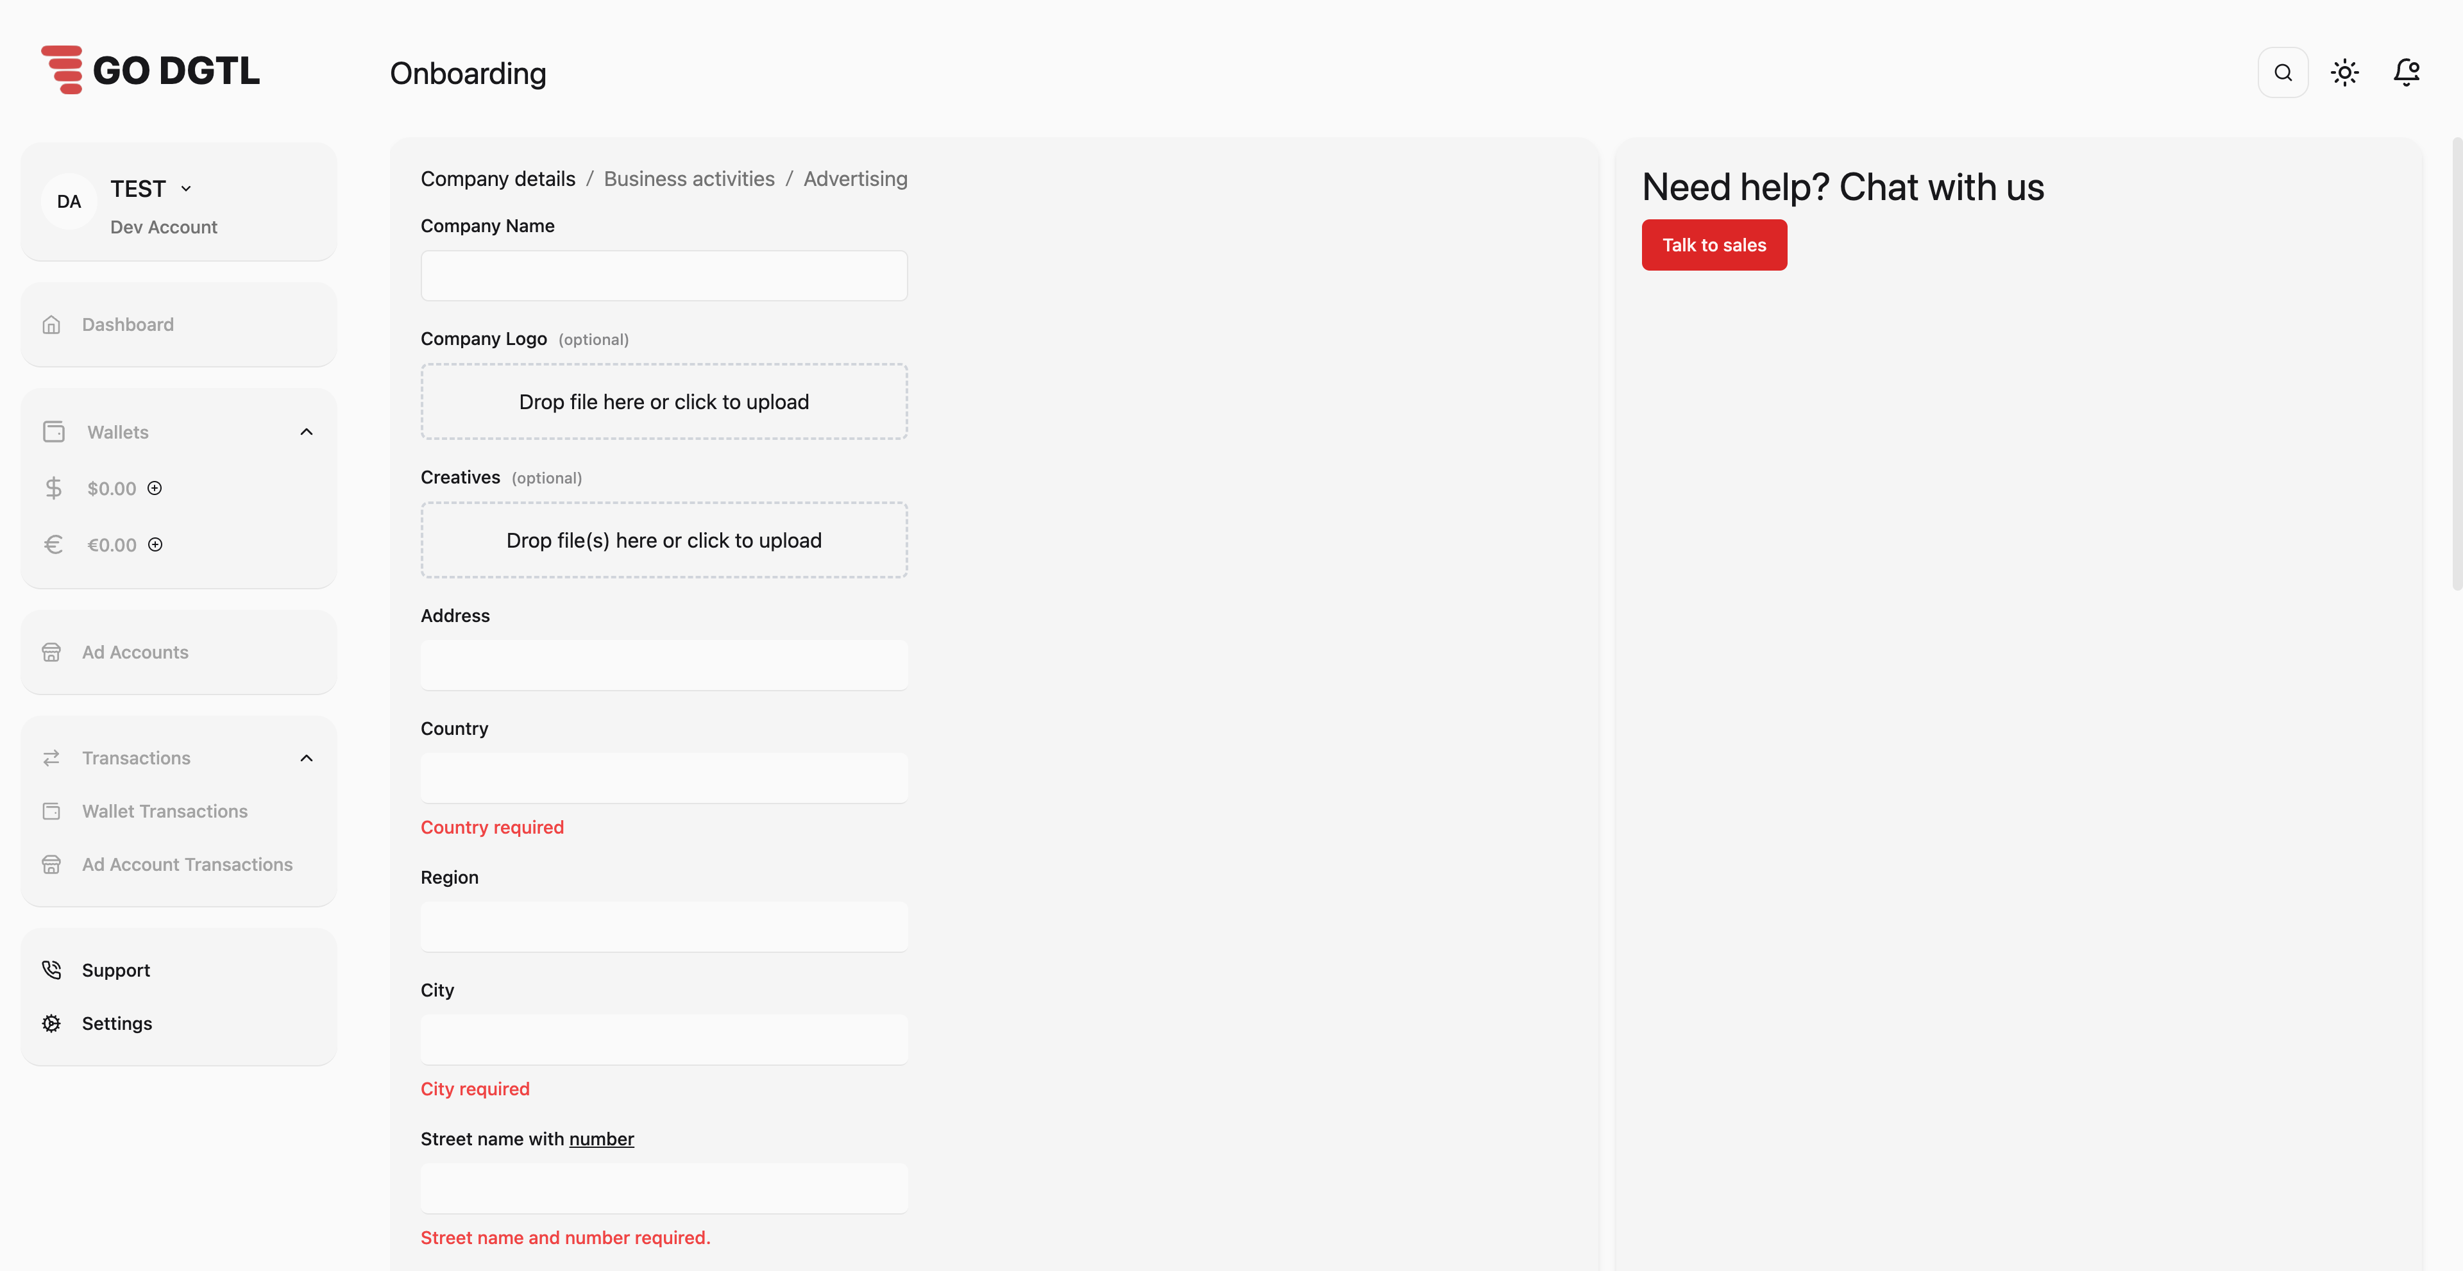Screen dimensions: 2463x1271
Task: Open Wallet Transactions page
Action: pyautogui.click(x=164, y=811)
